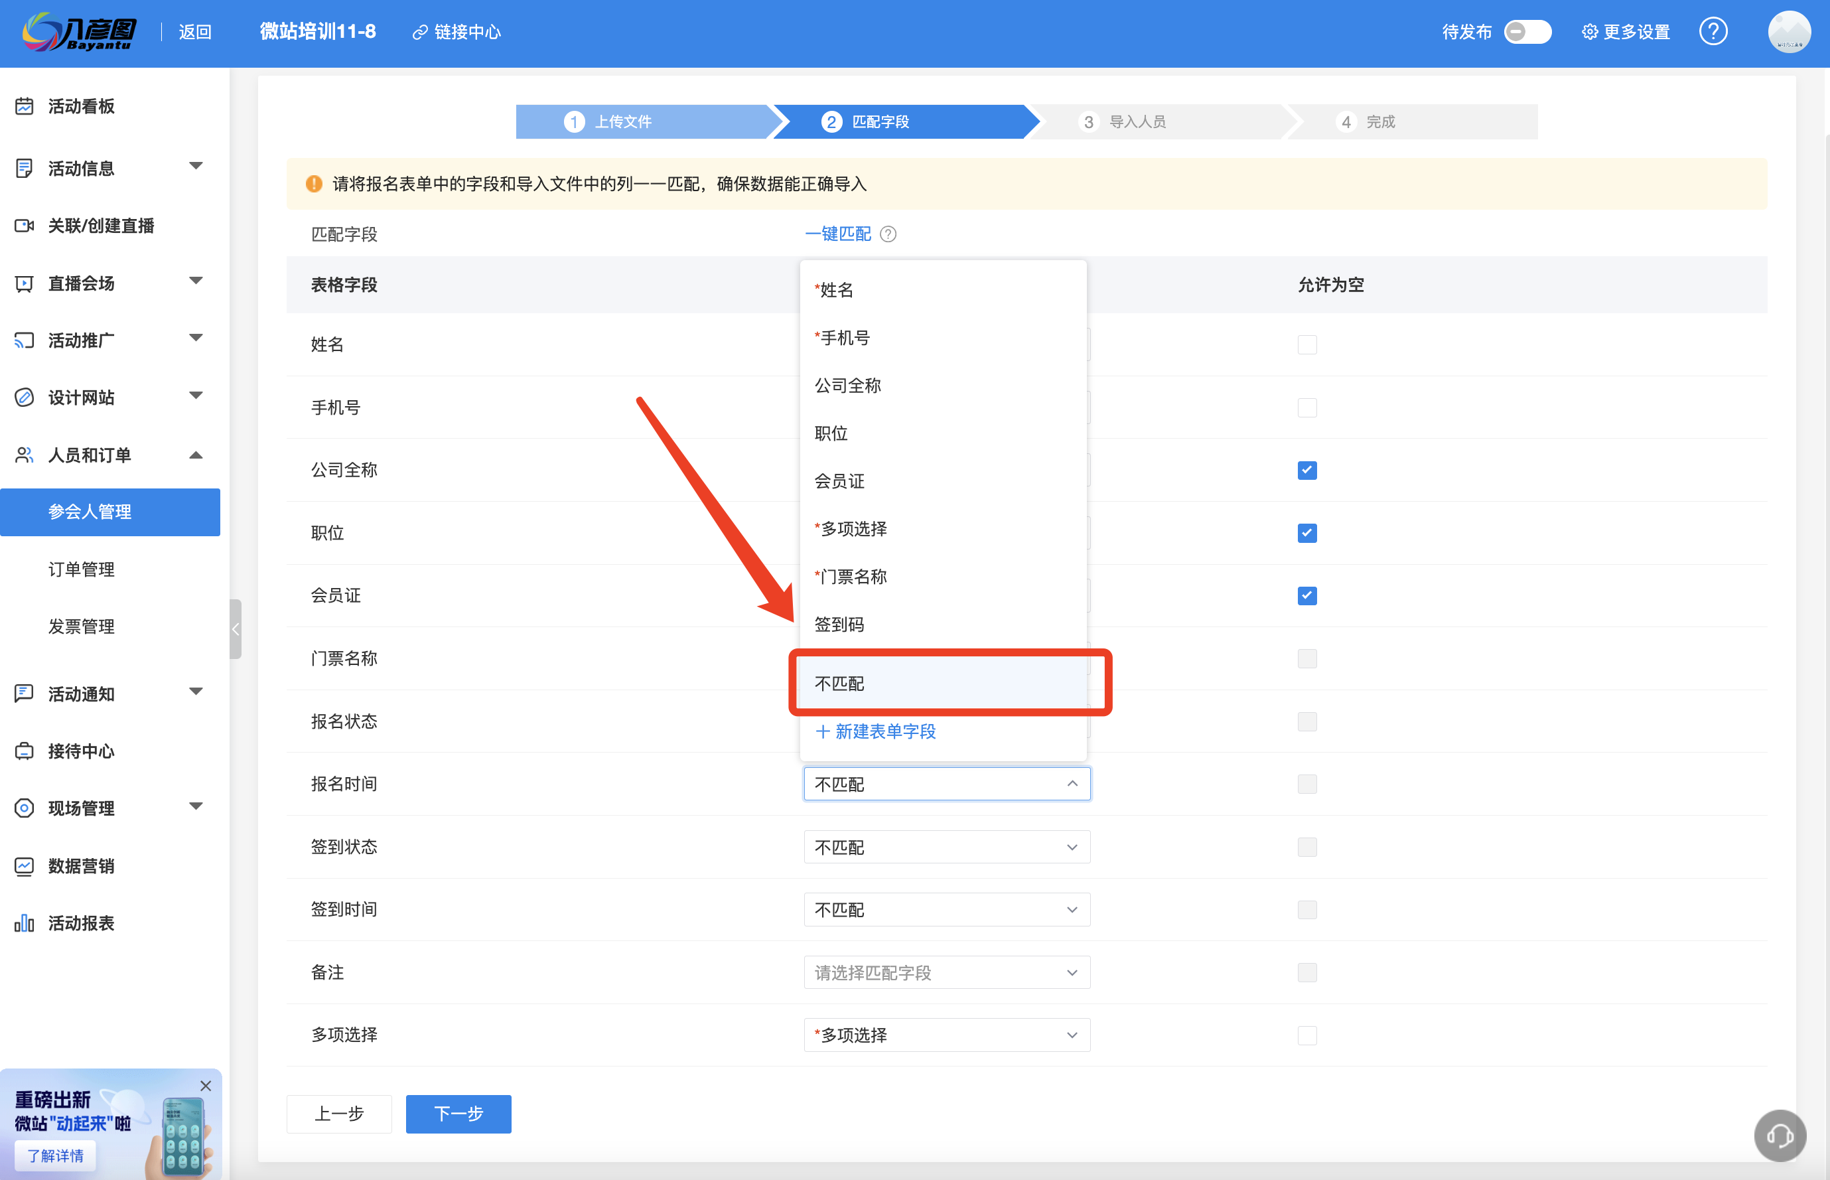Click the 人员和订单 people icon

point(25,455)
